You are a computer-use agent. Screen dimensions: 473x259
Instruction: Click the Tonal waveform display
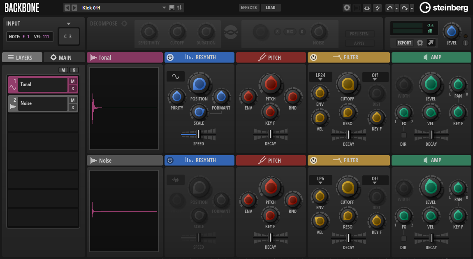(x=124, y=108)
